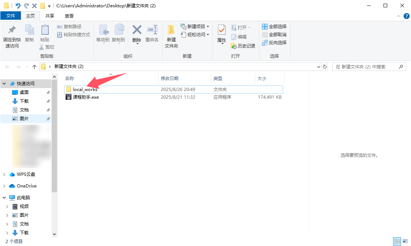Click the refresh button beside address bar

pyautogui.click(x=325, y=67)
